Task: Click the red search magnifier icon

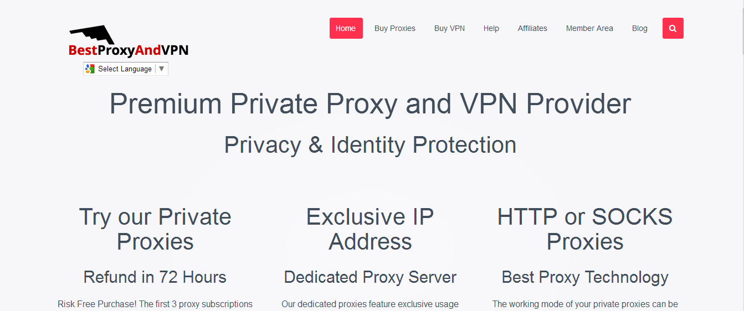Action: pyautogui.click(x=673, y=28)
